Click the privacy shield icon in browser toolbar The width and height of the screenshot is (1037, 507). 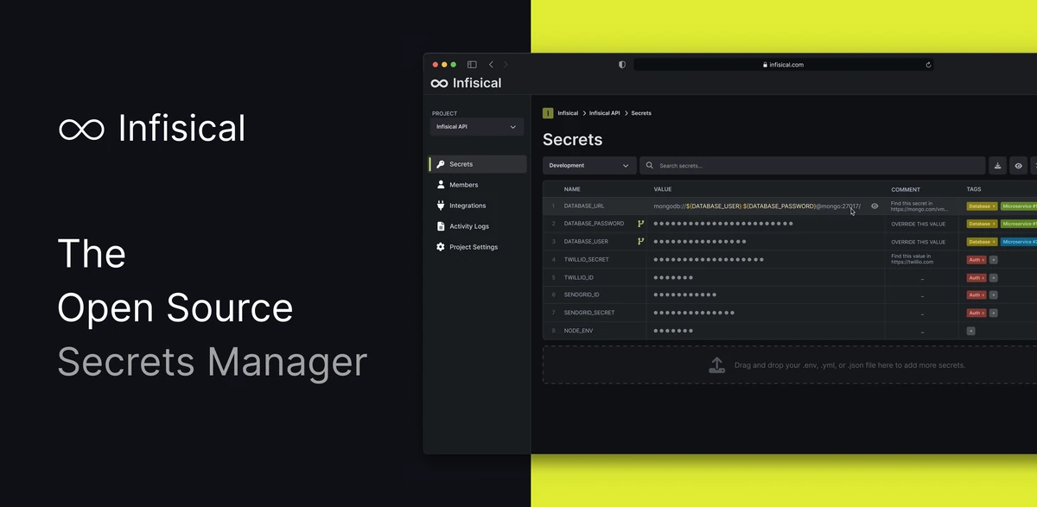click(x=622, y=65)
